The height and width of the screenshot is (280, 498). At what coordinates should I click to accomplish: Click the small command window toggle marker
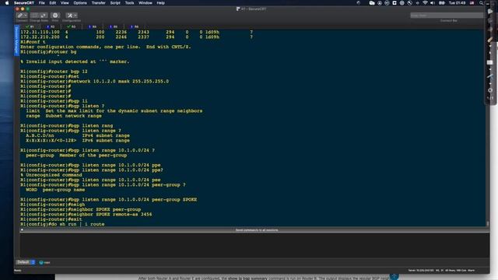(22, 230)
